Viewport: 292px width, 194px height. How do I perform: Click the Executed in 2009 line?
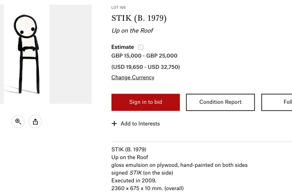pos(134,180)
